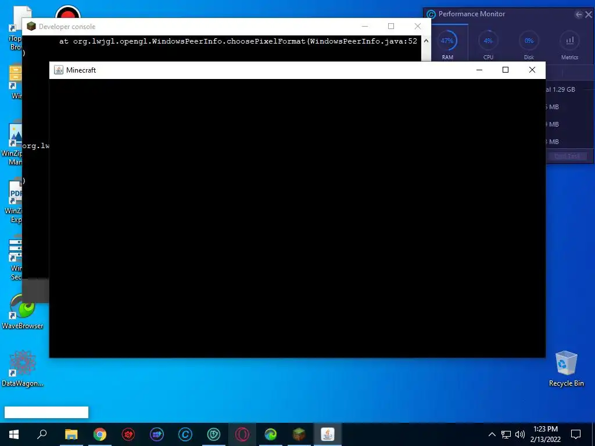This screenshot has width=595, height=446.
Task: Click the End Task button in Performance Monitor
Action: tap(567, 156)
